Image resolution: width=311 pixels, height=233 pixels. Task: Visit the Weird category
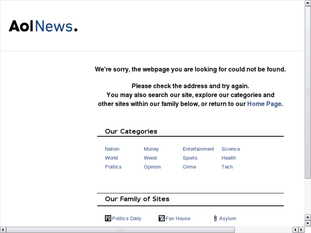tap(150, 158)
